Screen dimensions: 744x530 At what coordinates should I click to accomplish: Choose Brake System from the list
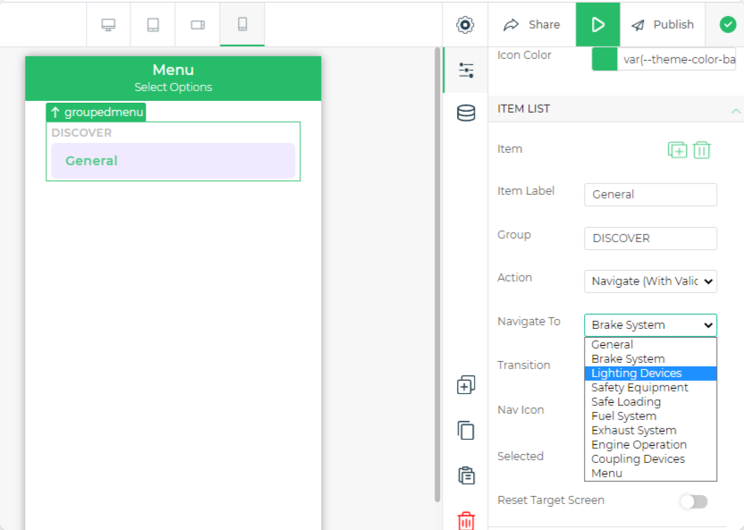pyautogui.click(x=650, y=359)
